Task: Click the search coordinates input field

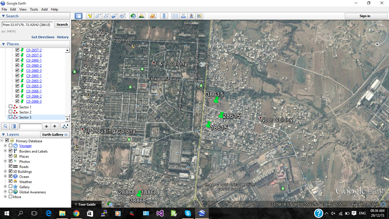Action: (x=27, y=25)
